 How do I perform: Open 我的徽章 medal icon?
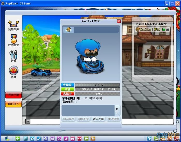click(13, 40)
